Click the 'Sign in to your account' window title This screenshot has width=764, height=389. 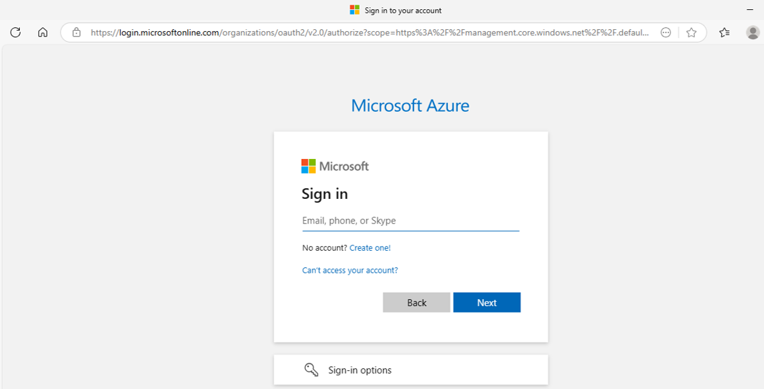pos(403,10)
